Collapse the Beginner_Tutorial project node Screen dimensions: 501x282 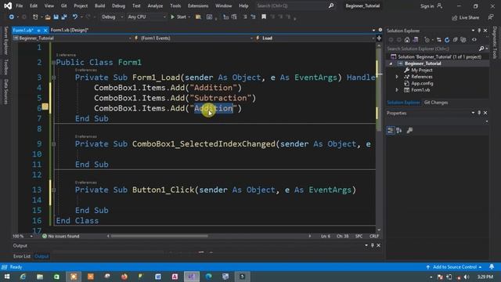pyautogui.click(x=391, y=63)
